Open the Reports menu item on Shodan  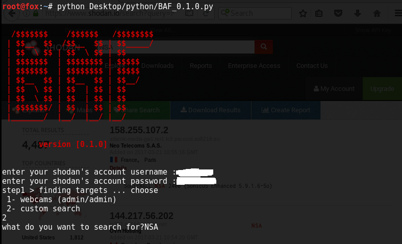pyautogui.click(x=200, y=66)
